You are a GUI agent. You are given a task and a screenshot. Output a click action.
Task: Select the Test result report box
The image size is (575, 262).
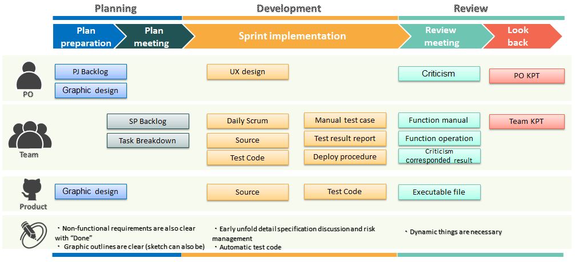(x=345, y=139)
